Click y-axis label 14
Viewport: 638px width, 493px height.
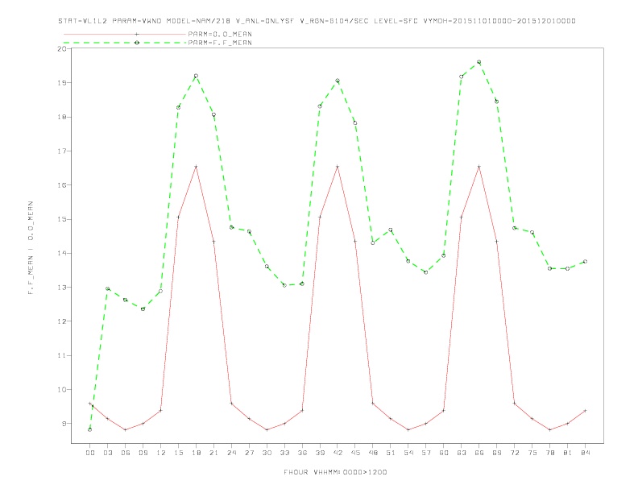coord(62,253)
